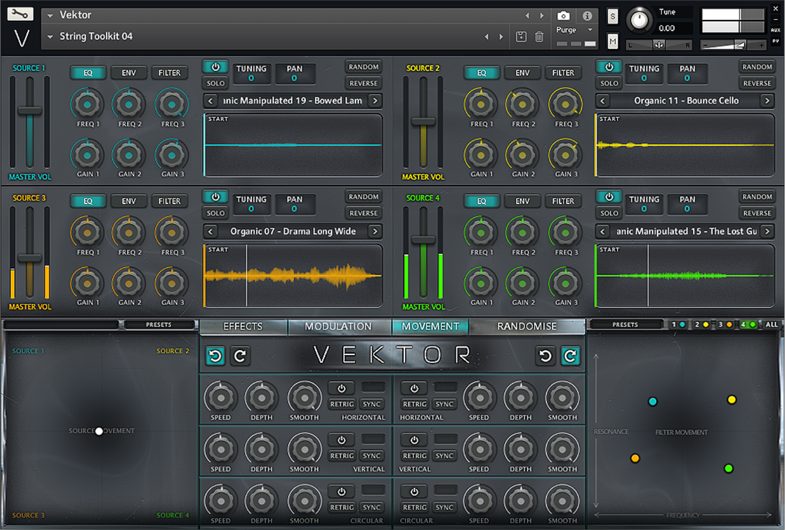785x530 pixels.
Task: Click the camera snapshot icon
Action: [563, 16]
